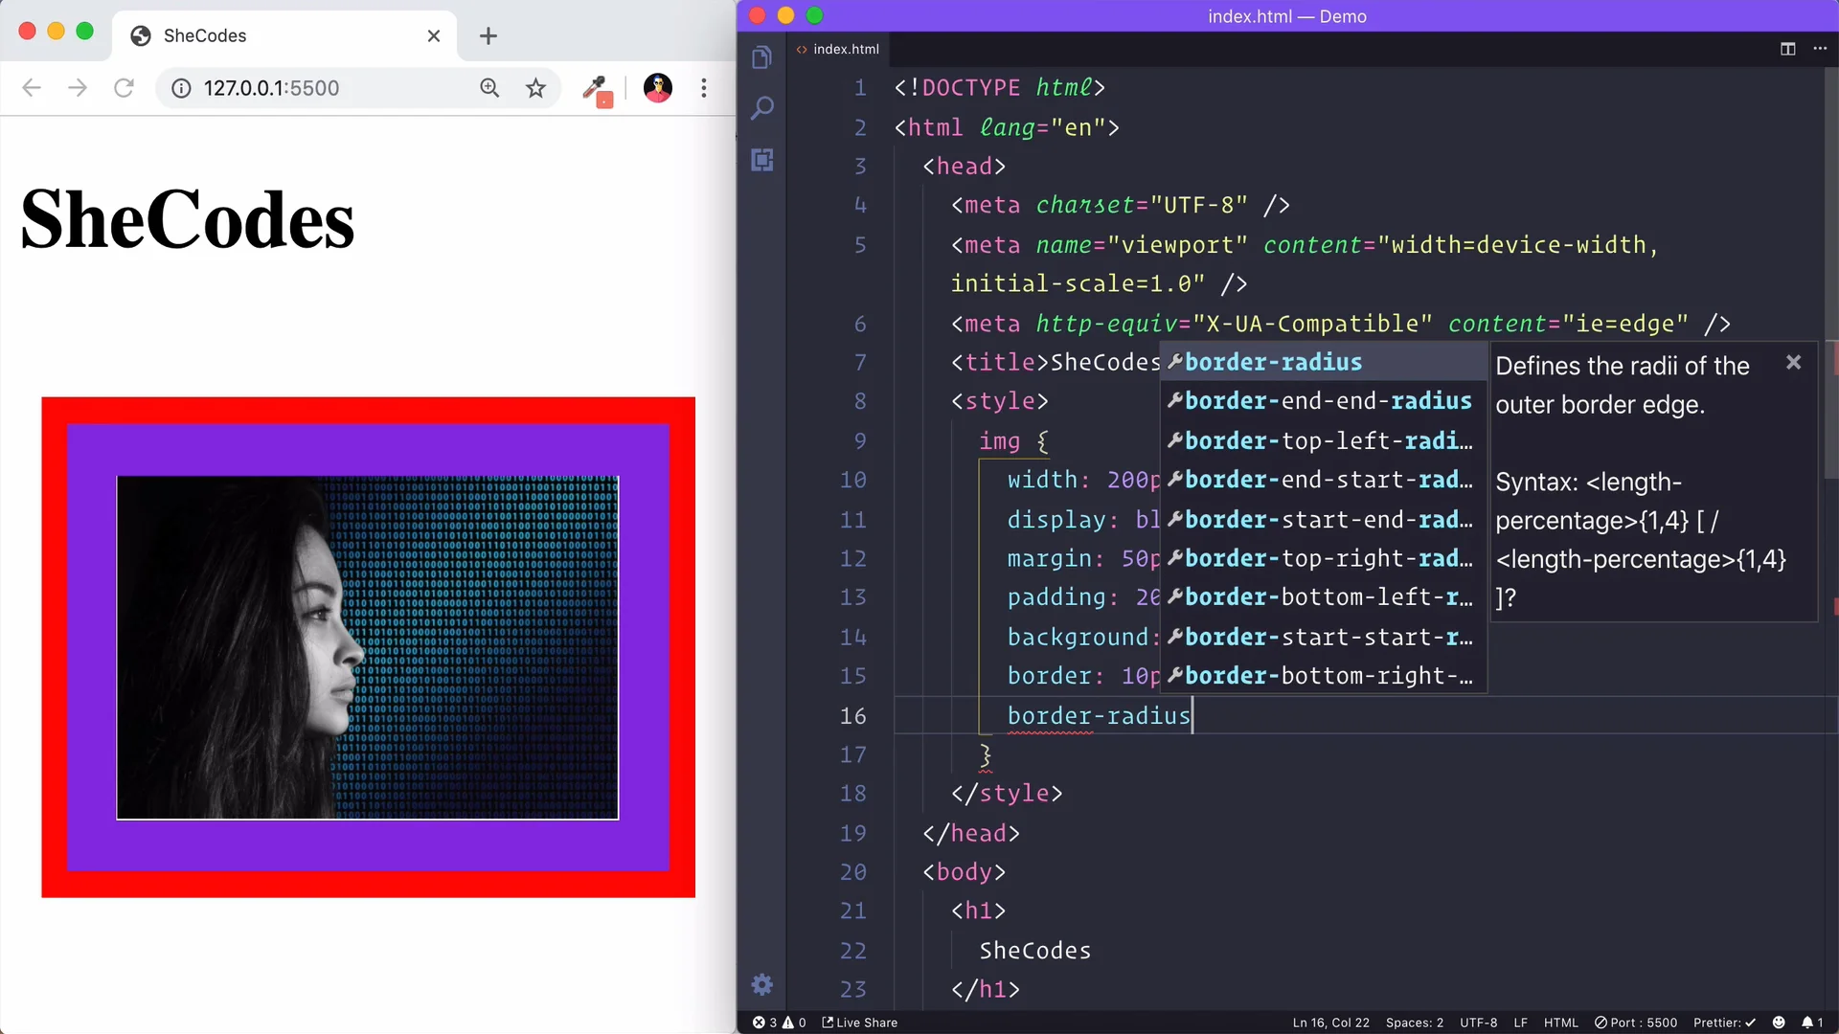Bookmark the page using the star icon
This screenshot has width=1839, height=1034.
[x=535, y=87]
